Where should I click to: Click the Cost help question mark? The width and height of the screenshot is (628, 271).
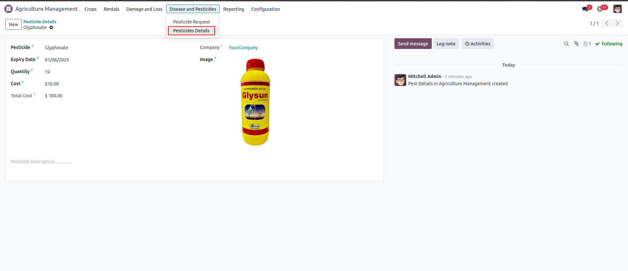23,82
